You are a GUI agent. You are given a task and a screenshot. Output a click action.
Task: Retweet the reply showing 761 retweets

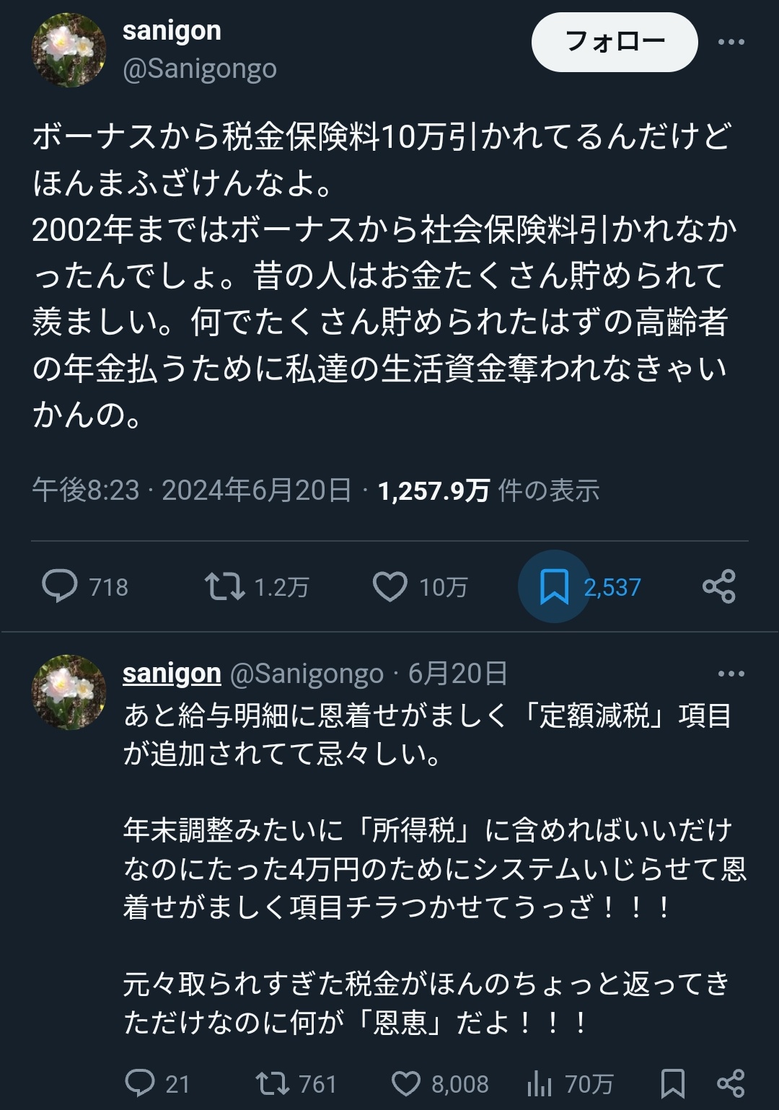click(x=273, y=1083)
